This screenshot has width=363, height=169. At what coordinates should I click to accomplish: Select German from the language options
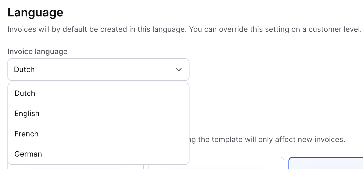[98, 154]
